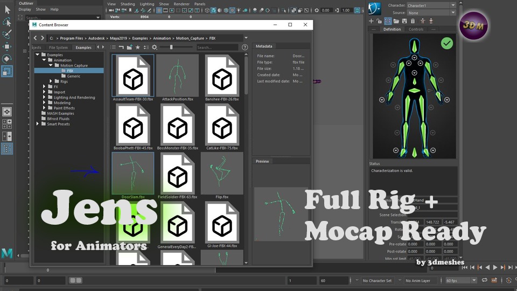517x291 pixels.
Task: Open Content Browser help question mark
Action: (x=244, y=47)
